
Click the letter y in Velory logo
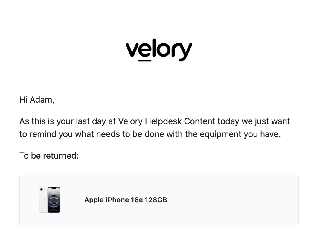[x=185, y=51]
